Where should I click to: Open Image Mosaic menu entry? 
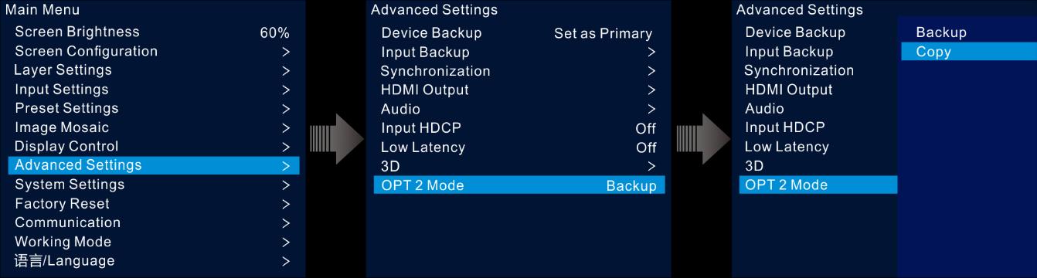coord(154,127)
